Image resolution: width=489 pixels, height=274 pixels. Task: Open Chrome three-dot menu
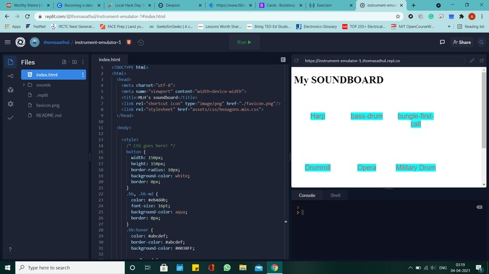click(x=482, y=16)
